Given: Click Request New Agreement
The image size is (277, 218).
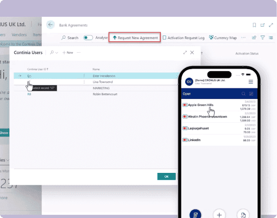Looking at the screenshot, I should pos(135,38).
